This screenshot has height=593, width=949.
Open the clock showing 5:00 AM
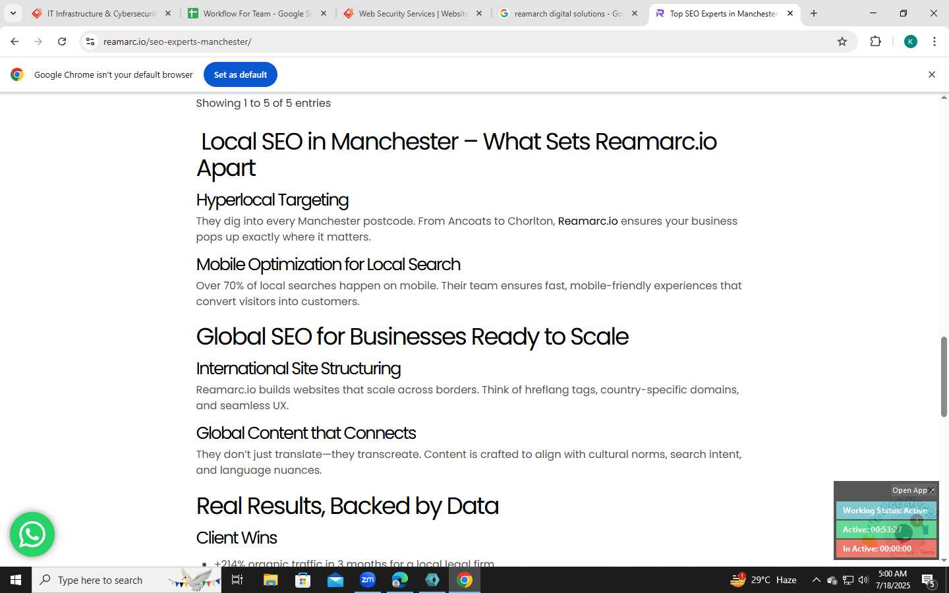click(x=892, y=580)
